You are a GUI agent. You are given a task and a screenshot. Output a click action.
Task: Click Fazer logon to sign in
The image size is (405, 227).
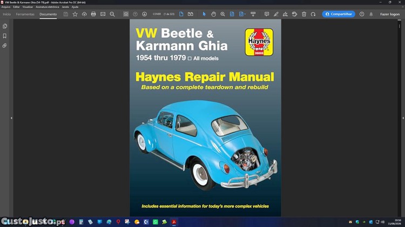coord(390,14)
